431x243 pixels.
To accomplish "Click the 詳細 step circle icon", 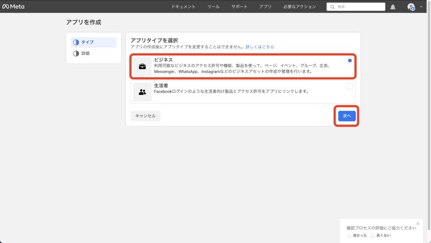I will pos(76,53).
